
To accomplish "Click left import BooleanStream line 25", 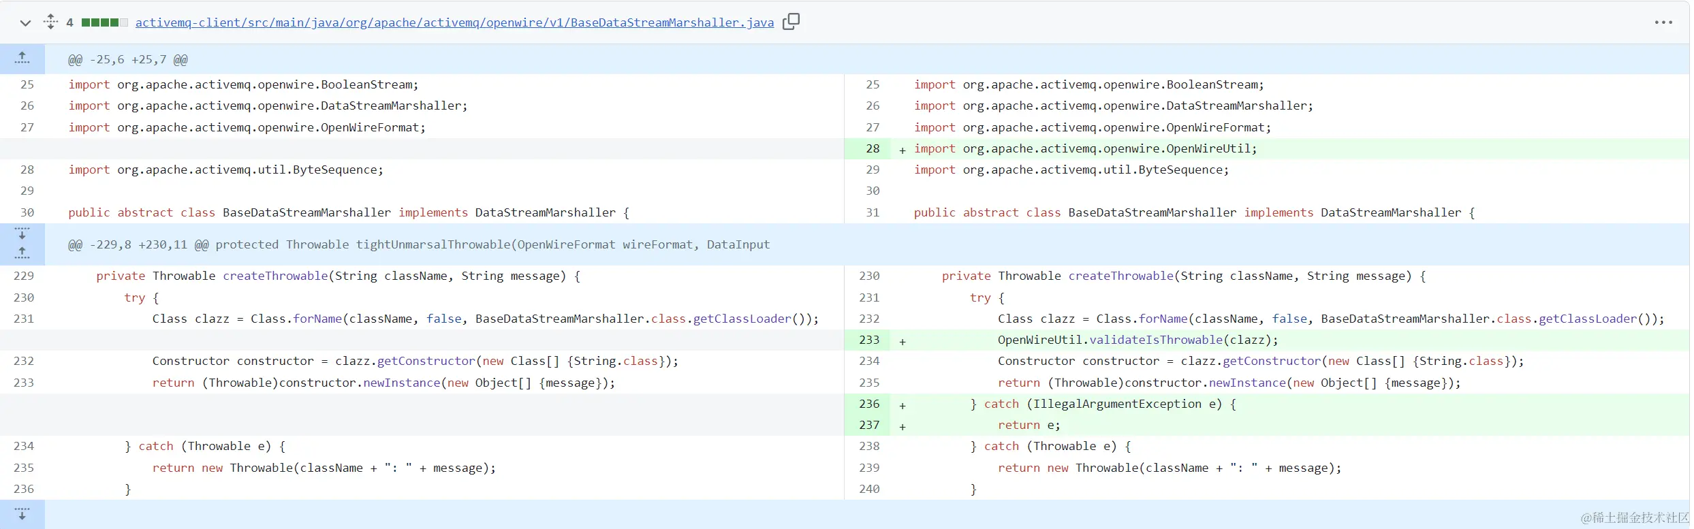I will (x=243, y=84).
